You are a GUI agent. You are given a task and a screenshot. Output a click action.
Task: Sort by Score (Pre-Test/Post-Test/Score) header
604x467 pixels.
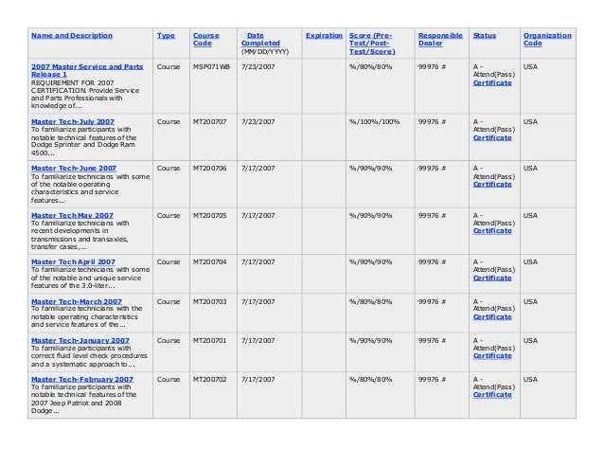click(372, 44)
